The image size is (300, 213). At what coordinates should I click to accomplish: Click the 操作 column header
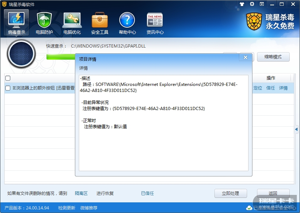coord(271,78)
